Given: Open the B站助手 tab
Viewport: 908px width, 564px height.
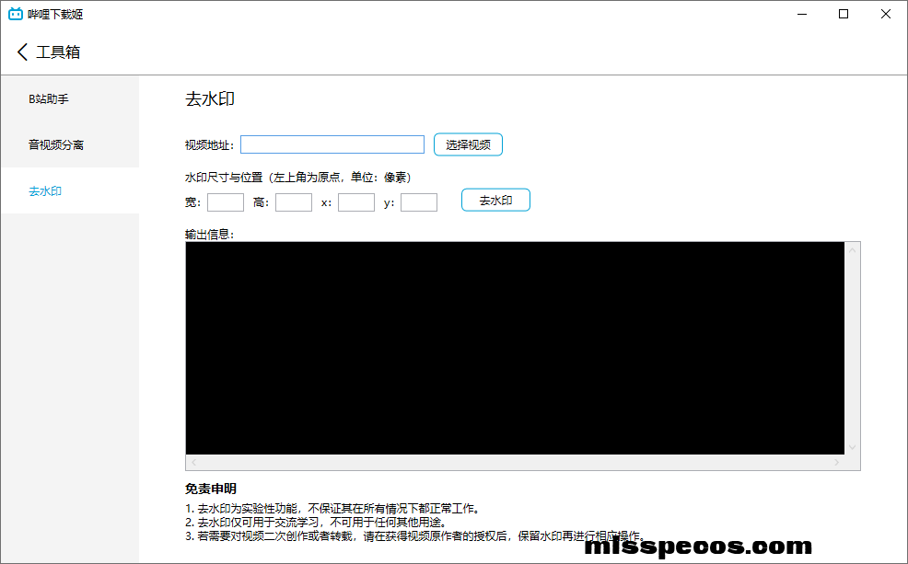Looking at the screenshot, I should pyautogui.click(x=70, y=99).
